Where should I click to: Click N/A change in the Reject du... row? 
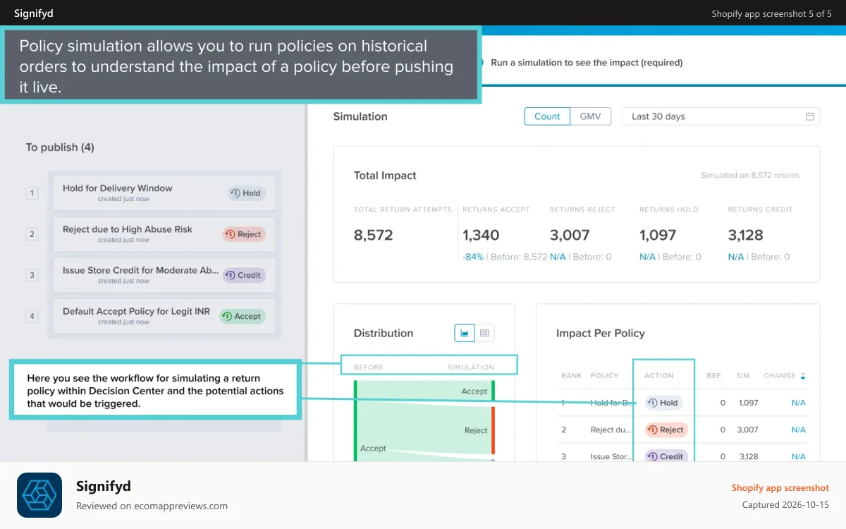click(x=798, y=430)
